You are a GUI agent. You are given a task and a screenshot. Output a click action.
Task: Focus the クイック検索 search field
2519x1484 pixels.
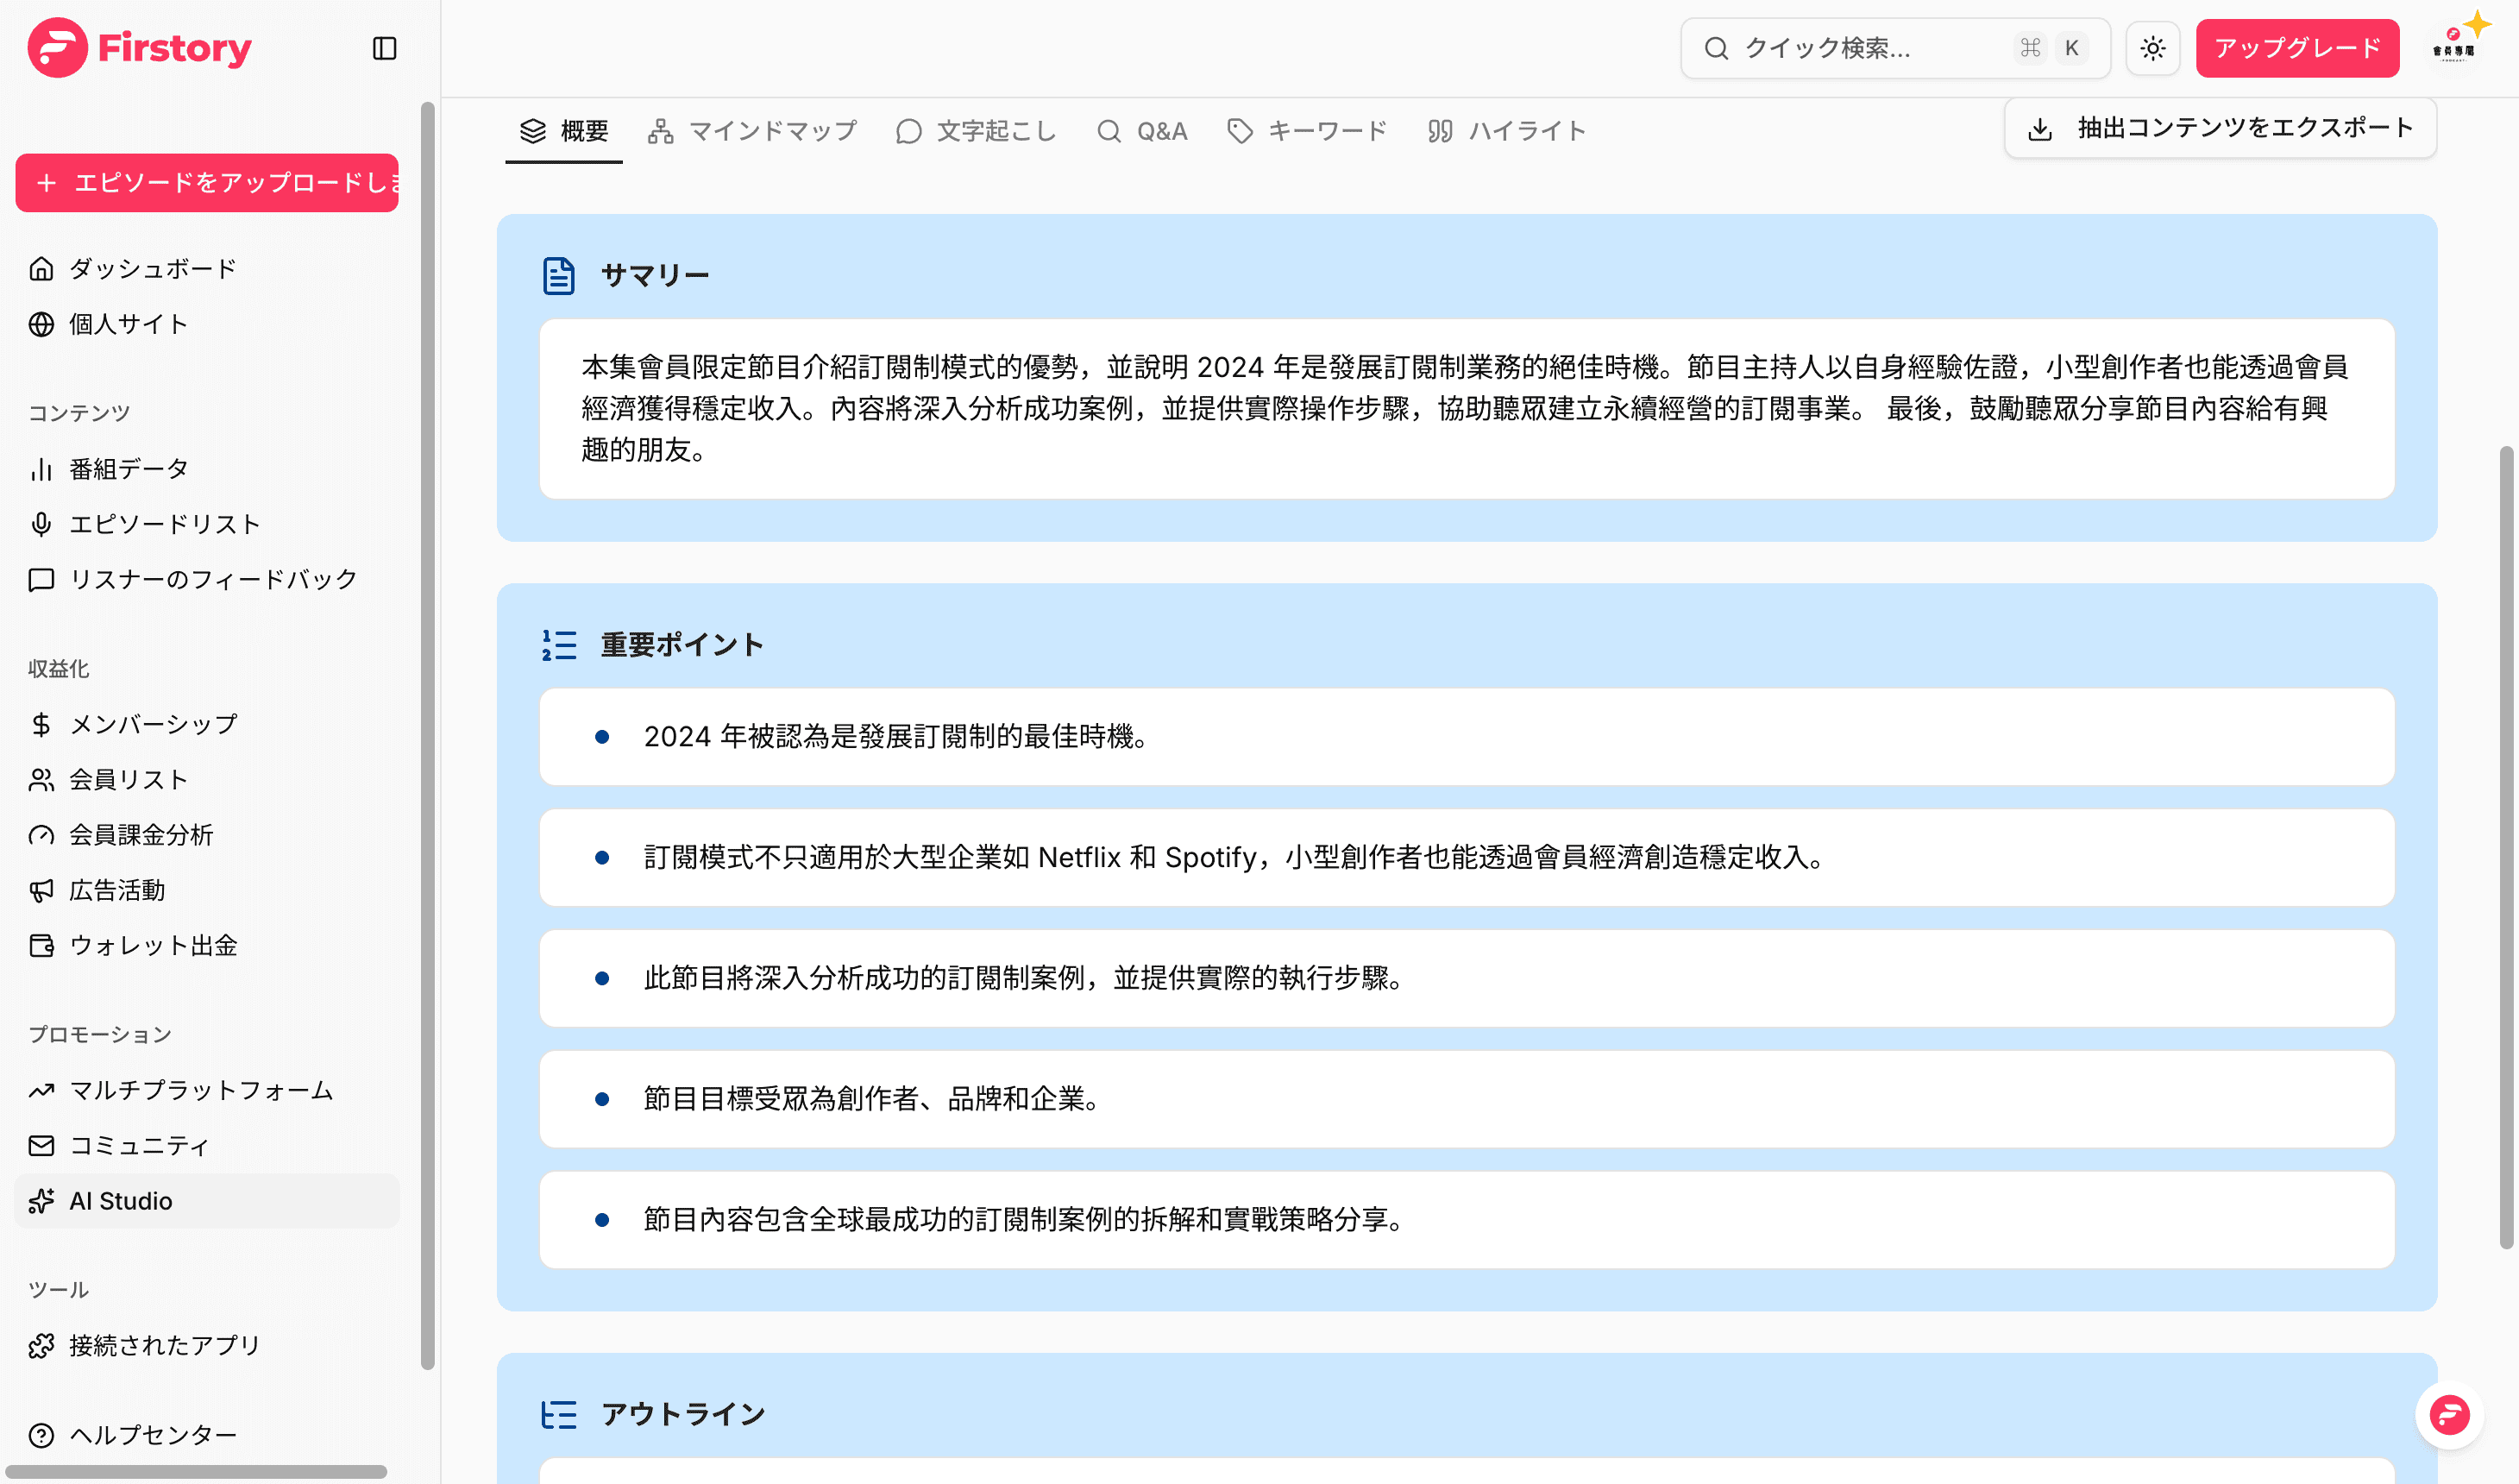pos(1895,48)
